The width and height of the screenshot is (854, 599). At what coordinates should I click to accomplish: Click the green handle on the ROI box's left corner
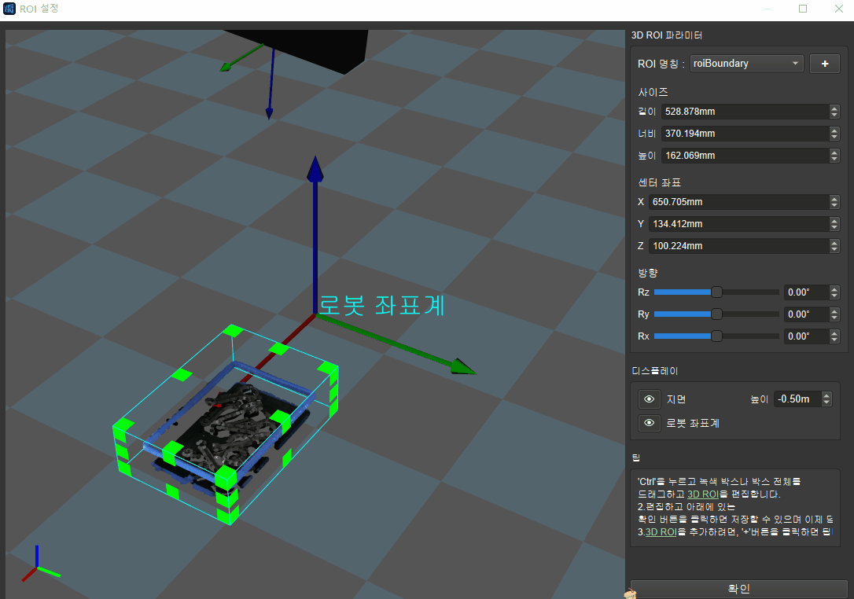[123, 427]
